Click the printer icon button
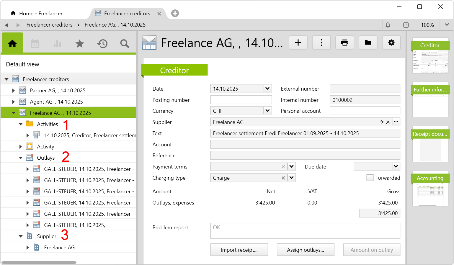 point(344,43)
